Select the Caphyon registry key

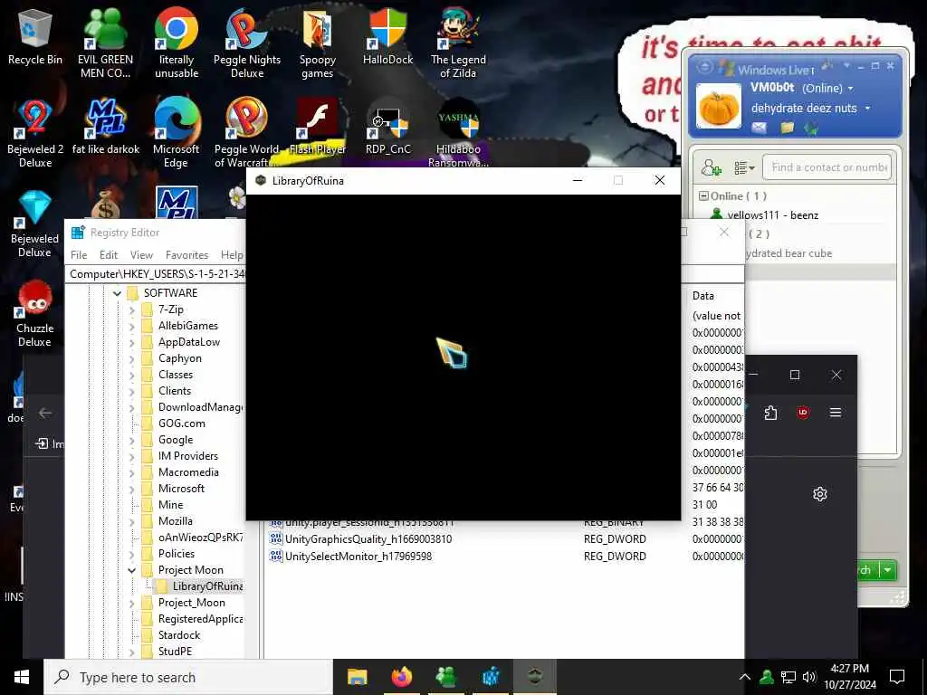180,358
